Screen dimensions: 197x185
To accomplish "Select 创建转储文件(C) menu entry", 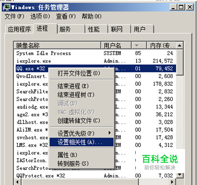I will (82, 121).
